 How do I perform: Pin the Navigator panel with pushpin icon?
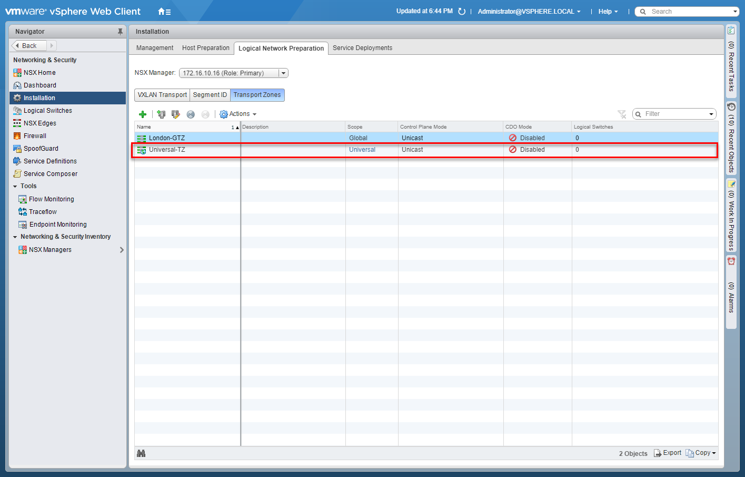(x=120, y=32)
